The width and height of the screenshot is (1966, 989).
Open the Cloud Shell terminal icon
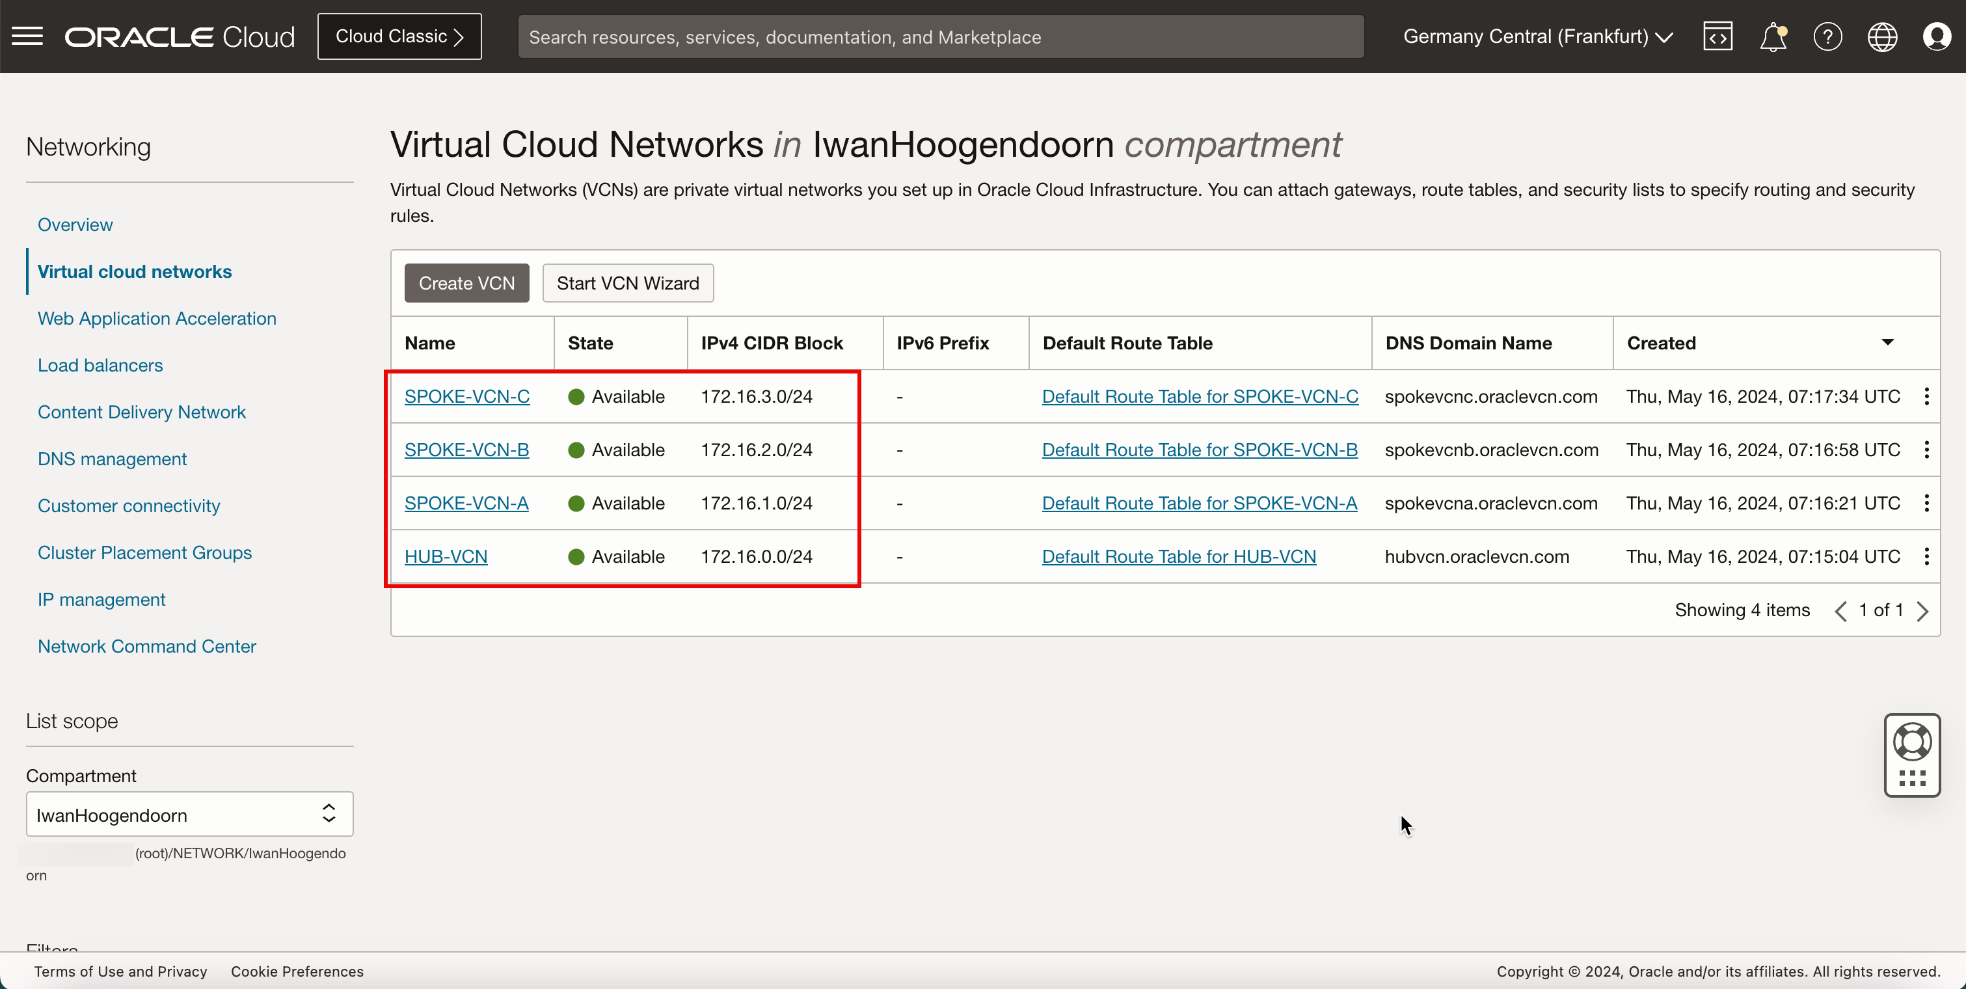tap(1717, 35)
